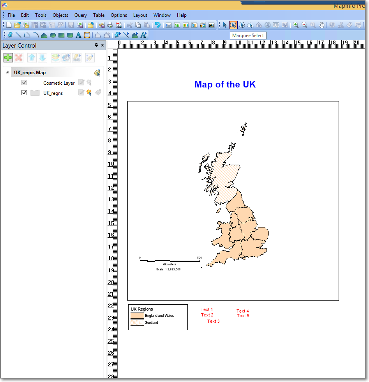Select the Zoom-out magnifier tool
The height and width of the screenshot is (382, 369).
point(304,25)
